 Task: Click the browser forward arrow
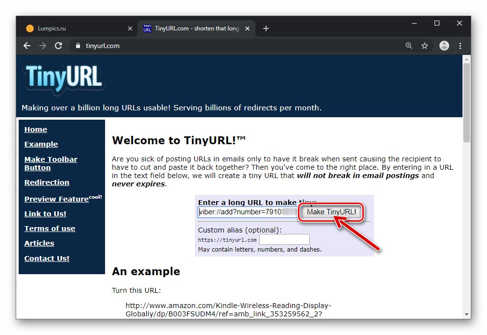coord(43,46)
